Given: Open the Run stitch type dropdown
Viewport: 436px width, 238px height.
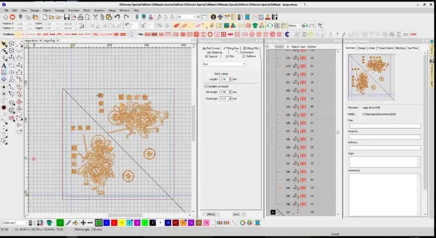Looking at the screenshot, I should [224, 64].
